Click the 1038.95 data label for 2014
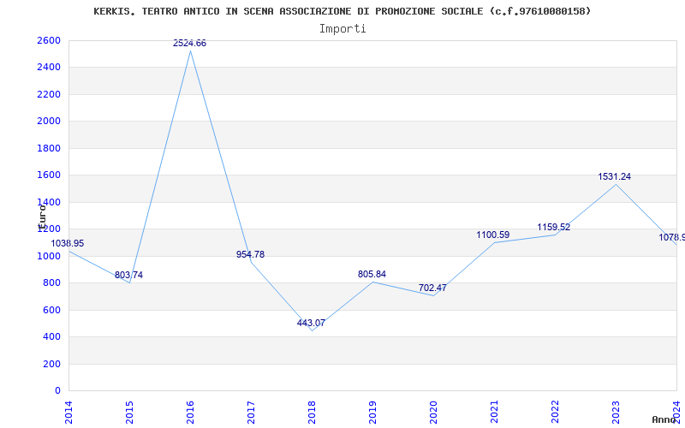 click(68, 243)
